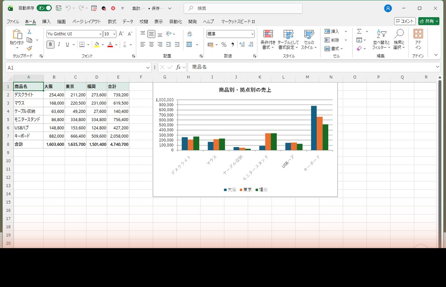The width and height of the screenshot is (446, 287).
Task: Toggle the Middle Align button
Action: pyautogui.click(x=151, y=34)
